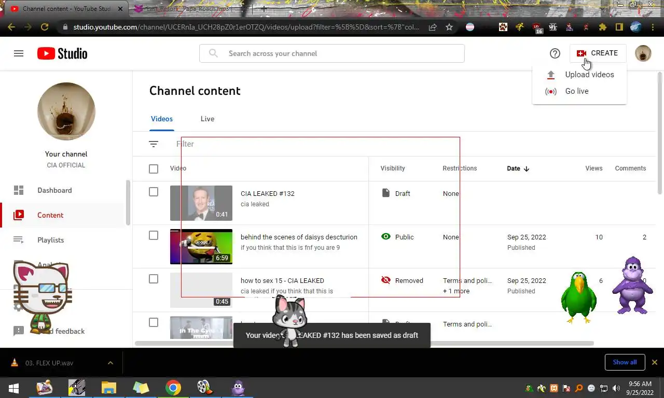Open File Explorer from taskbar
This screenshot has width=664, height=398.
pos(109,388)
